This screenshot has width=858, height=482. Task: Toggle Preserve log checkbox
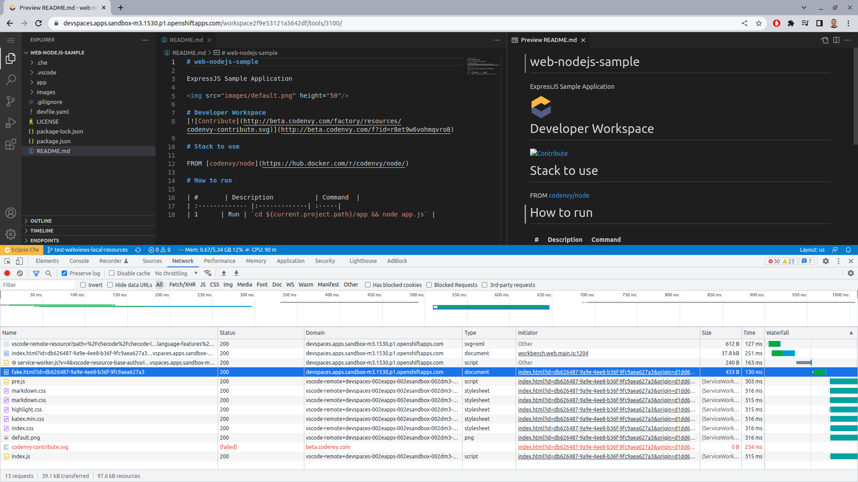point(64,273)
